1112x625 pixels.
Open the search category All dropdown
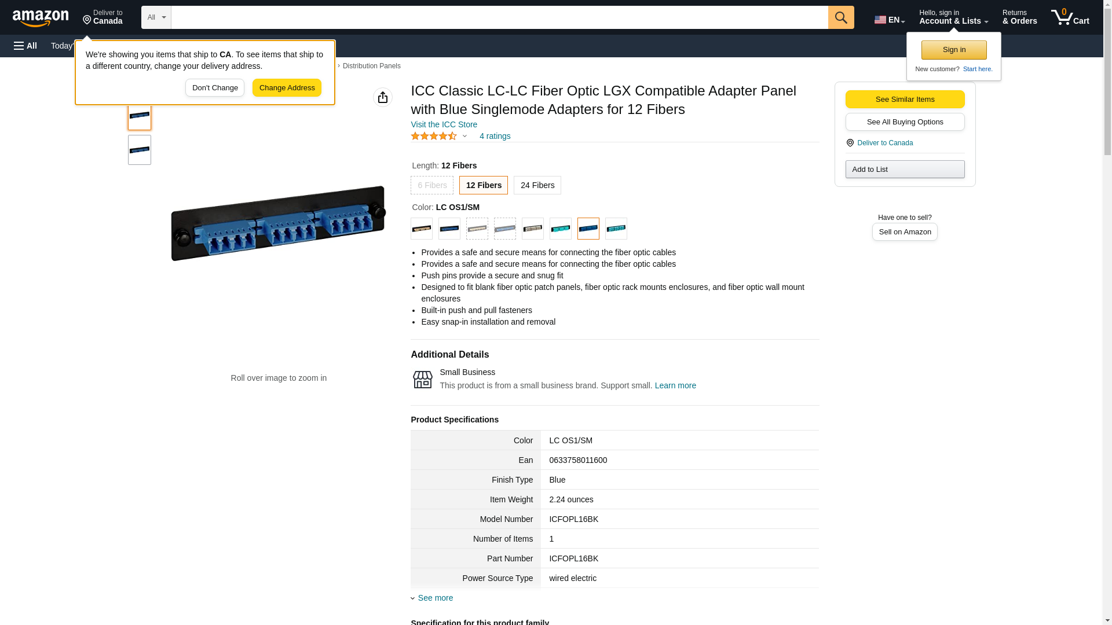[156, 17]
